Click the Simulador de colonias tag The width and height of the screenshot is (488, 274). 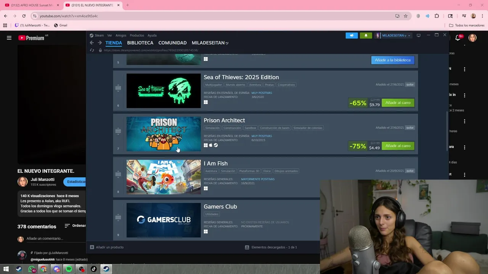click(308, 128)
